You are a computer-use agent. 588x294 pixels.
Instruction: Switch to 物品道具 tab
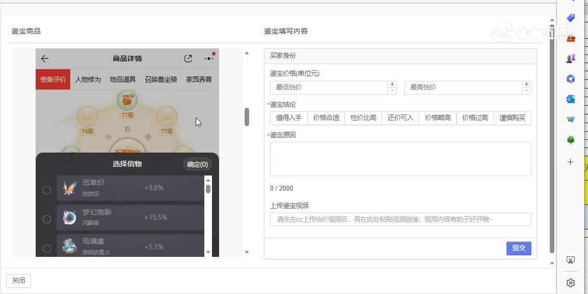click(x=123, y=79)
